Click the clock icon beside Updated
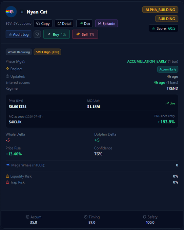Viewport: 184px width, 230px height. tap(7, 76)
